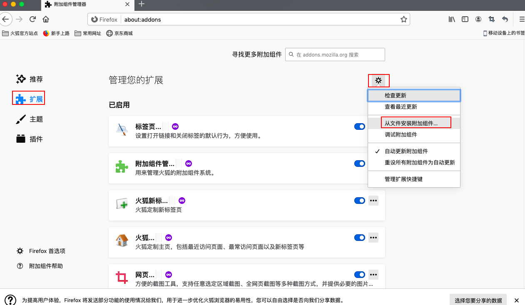Open the Firefox account icon
Screen dimensions: 525x305
[478, 19]
